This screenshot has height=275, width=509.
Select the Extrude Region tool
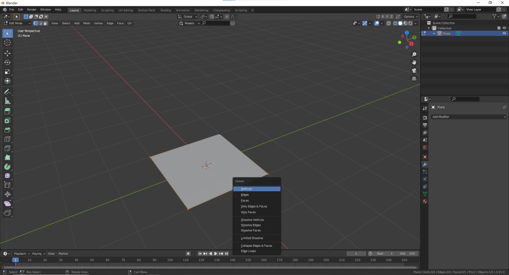[7, 111]
